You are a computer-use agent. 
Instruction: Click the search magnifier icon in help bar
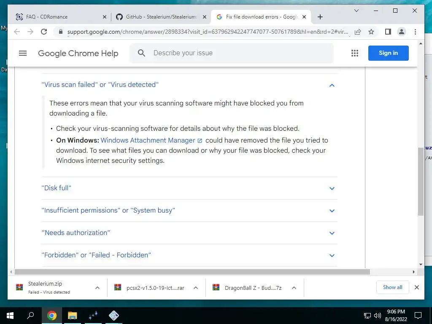click(141, 53)
